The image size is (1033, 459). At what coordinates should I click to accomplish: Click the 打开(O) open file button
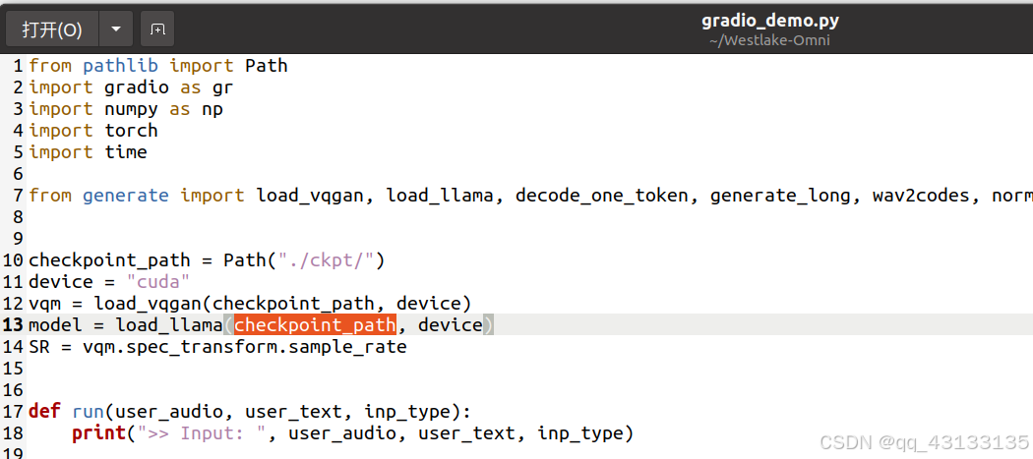pyautogui.click(x=52, y=29)
